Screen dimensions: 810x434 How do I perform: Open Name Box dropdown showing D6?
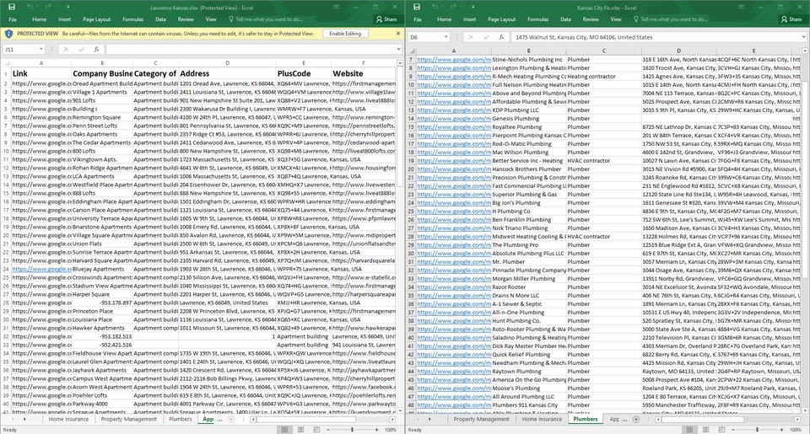pyautogui.click(x=445, y=37)
